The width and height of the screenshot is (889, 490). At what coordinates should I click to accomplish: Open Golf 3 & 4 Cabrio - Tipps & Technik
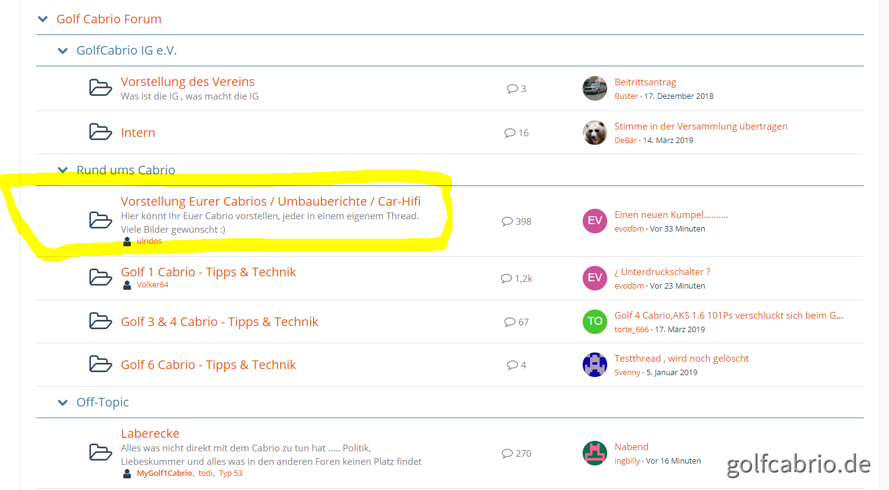219,322
